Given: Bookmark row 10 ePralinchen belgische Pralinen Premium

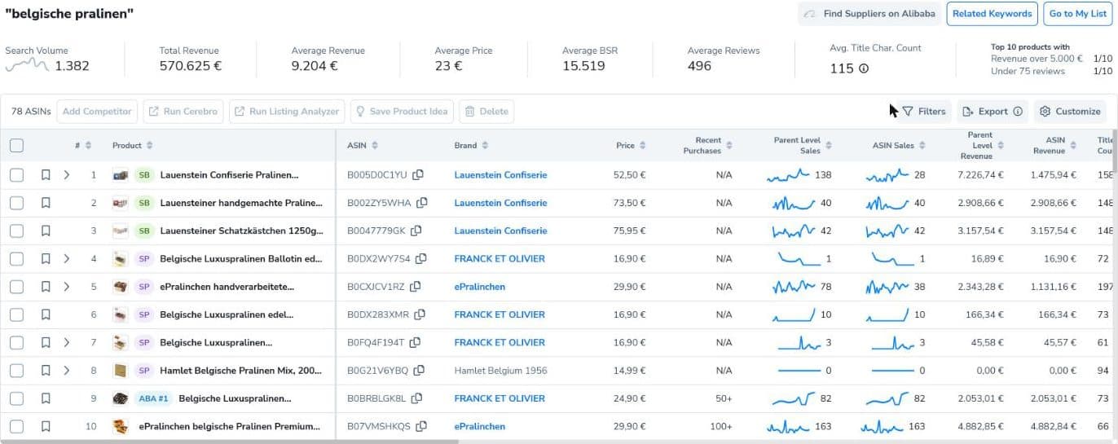Looking at the screenshot, I should 46,426.
